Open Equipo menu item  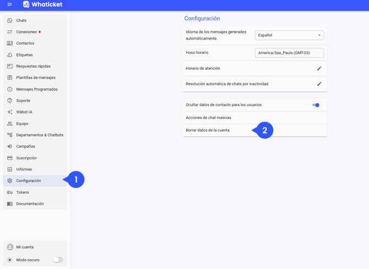(35, 124)
